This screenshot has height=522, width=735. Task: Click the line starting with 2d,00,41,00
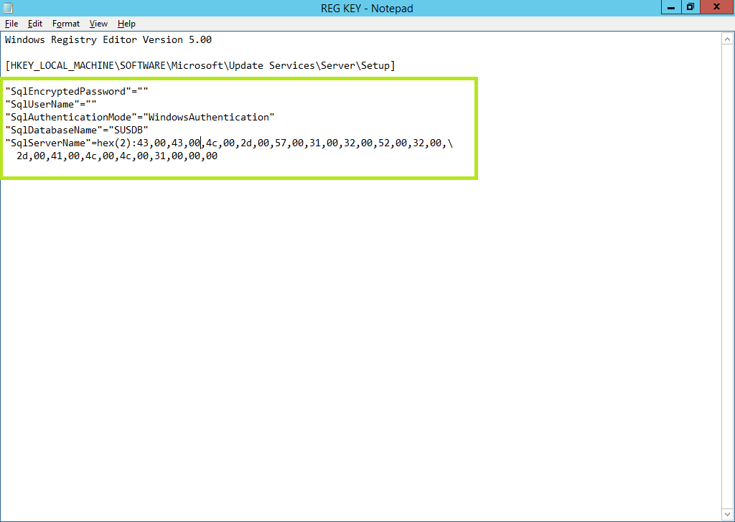(117, 156)
